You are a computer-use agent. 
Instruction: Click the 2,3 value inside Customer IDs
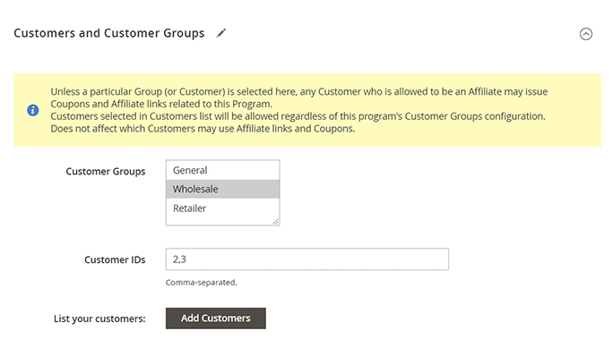click(180, 259)
